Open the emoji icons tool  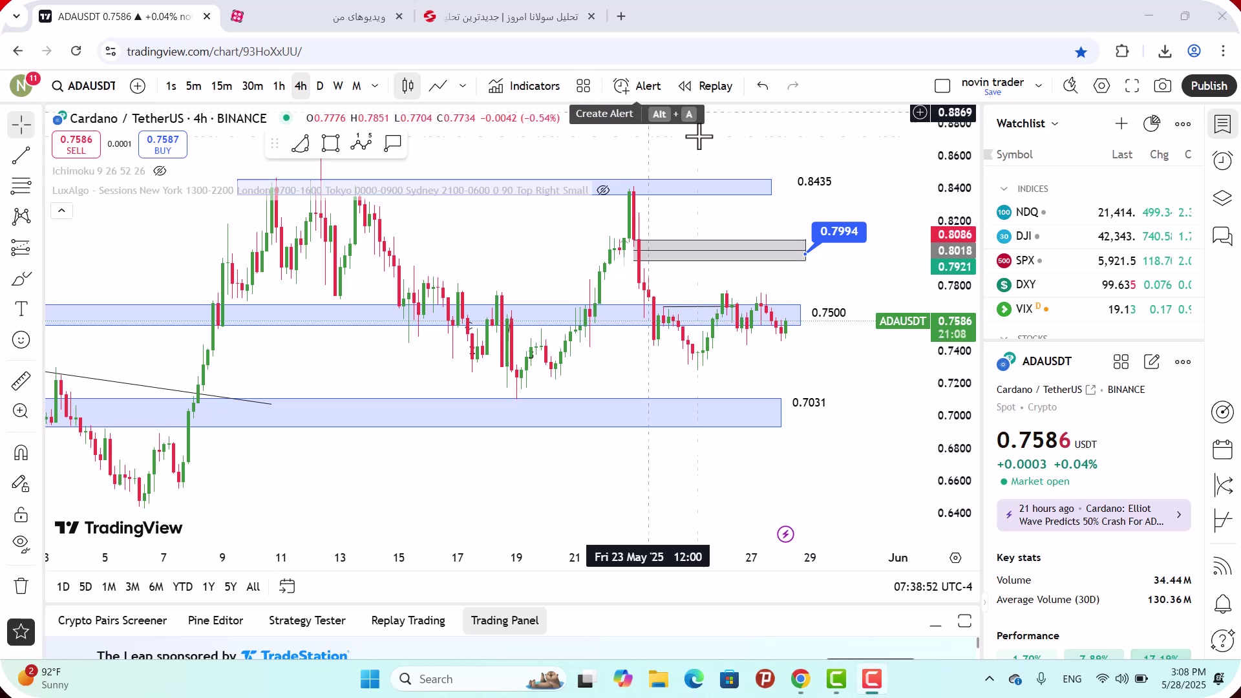click(21, 340)
